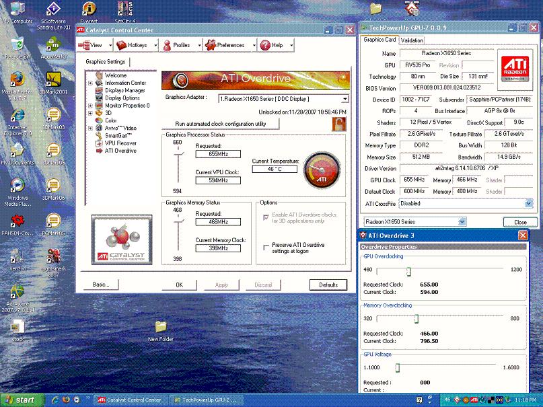Select the New Folder desktop icon

click(161, 331)
